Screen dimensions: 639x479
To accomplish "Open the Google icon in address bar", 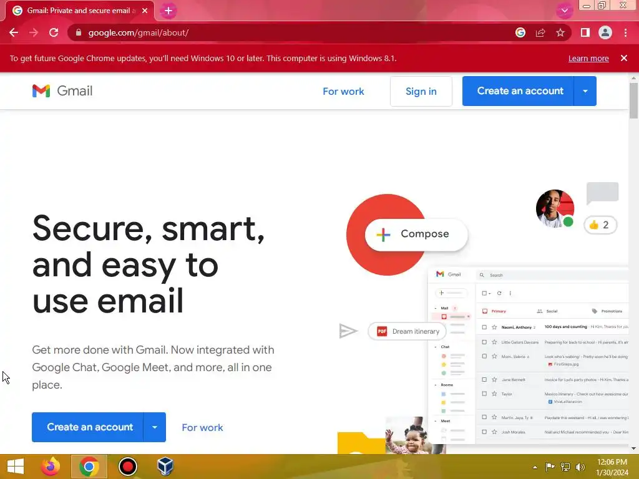I will tap(520, 32).
